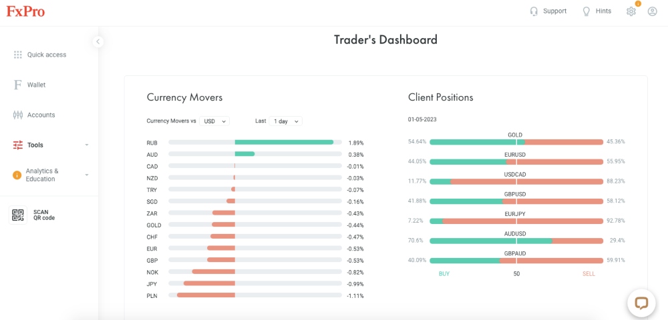Click the 70.6% buy value
The height and width of the screenshot is (320, 668).
[415, 241]
